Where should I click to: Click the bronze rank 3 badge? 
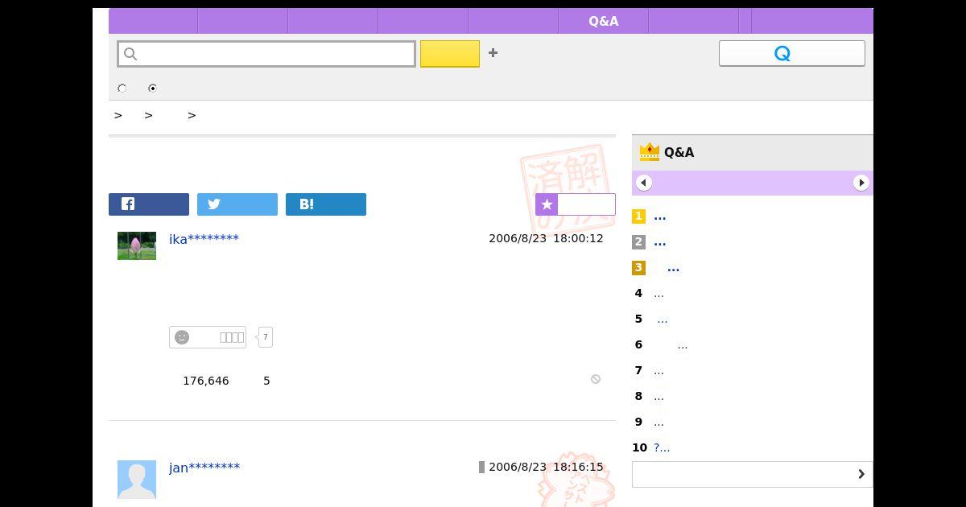638,268
